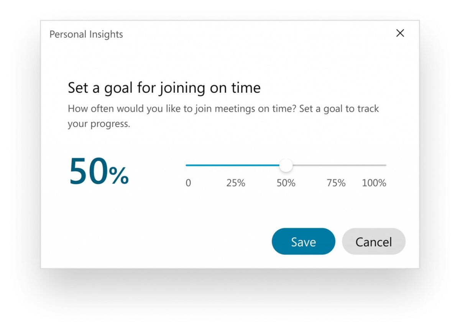The image size is (460, 329).
Task: Click the slider track directly above 25%
Action: (x=236, y=165)
